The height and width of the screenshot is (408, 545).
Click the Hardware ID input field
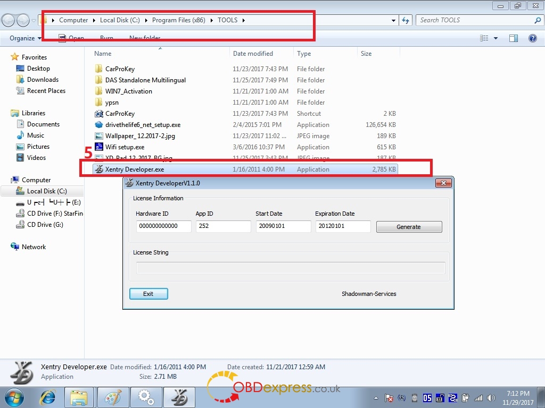coord(163,226)
